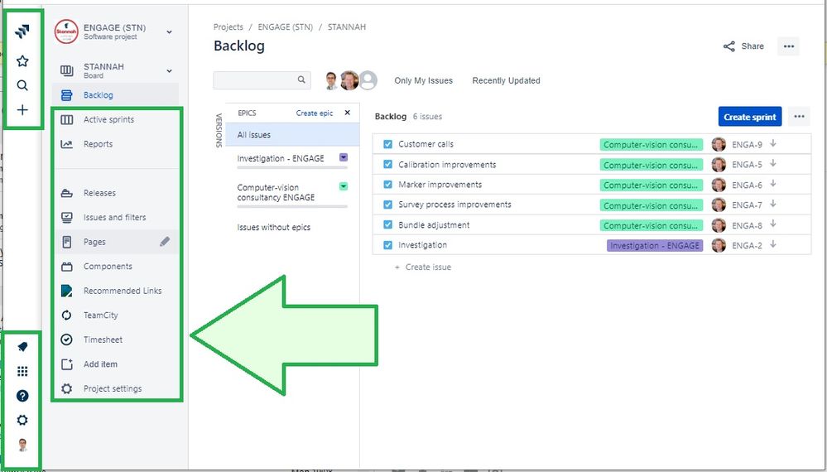Toggle the Calibration improvements checkbox icon
This screenshot has height=472, width=827.
coord(387,165)
